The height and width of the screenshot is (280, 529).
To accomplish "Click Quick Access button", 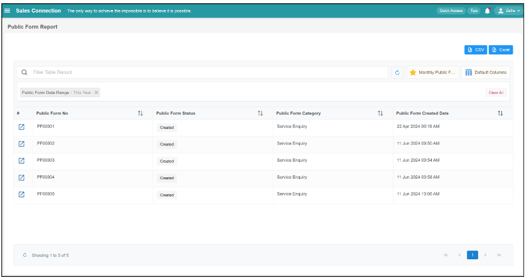I will click(451, 11).
